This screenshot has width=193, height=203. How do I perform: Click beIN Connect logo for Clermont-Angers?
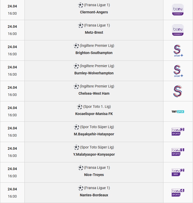(x=178, y=10)
